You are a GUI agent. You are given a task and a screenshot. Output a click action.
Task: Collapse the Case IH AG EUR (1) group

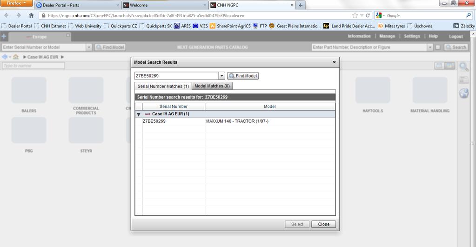(x=139, y=114)
